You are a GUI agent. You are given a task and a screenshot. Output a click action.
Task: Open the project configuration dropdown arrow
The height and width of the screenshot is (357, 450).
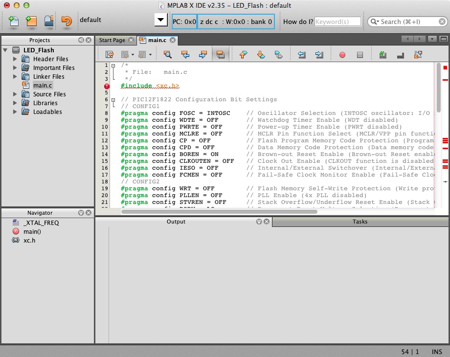tap(160, 21)
